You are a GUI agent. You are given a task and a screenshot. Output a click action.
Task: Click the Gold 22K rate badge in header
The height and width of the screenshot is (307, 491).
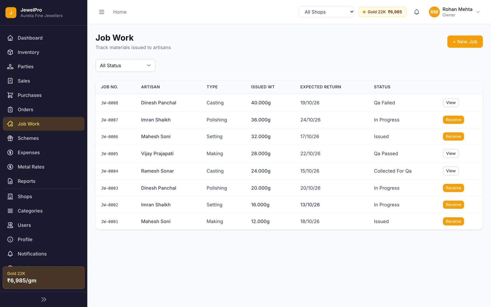382,12
